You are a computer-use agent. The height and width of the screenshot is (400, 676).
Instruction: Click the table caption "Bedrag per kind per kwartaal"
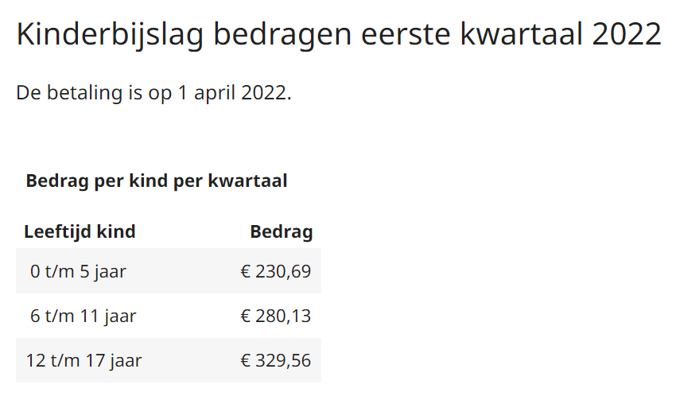pyautogui.click(x=157, y=181)
